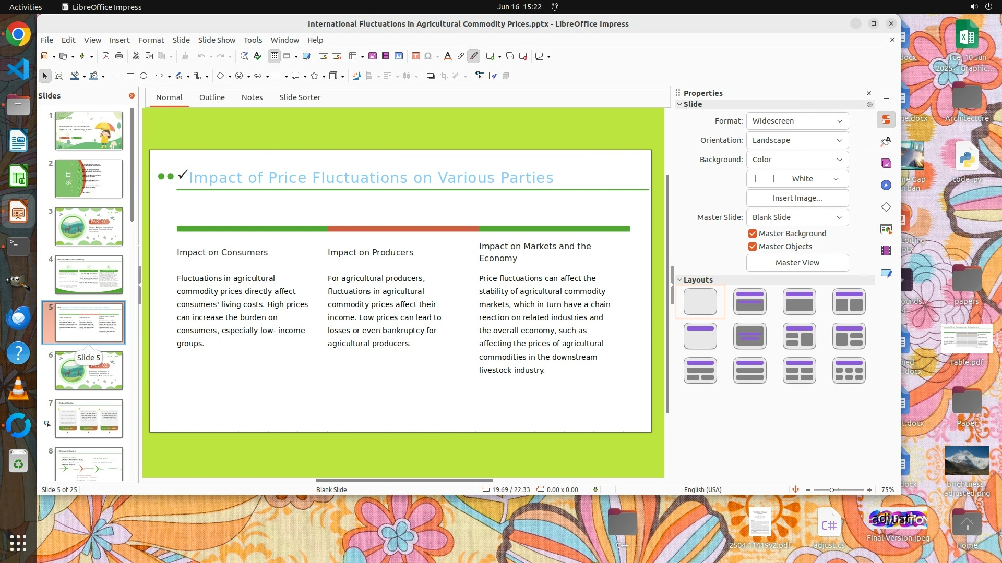Open the White background color swatch
The width and height of the screenshot is (1002, 563).
pyautogui.click(x=797, y=179)
